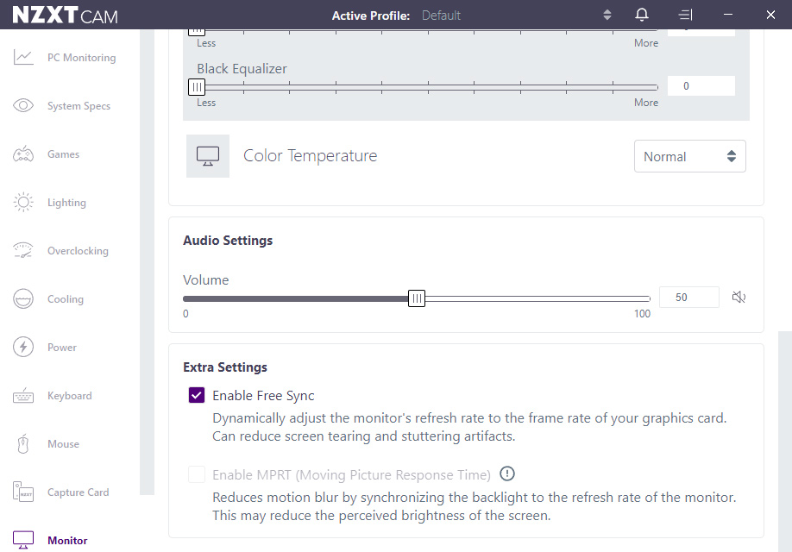Click the Cooling icon in sidebar
Viewport: 792px width, 552px height.
(23, 299)
